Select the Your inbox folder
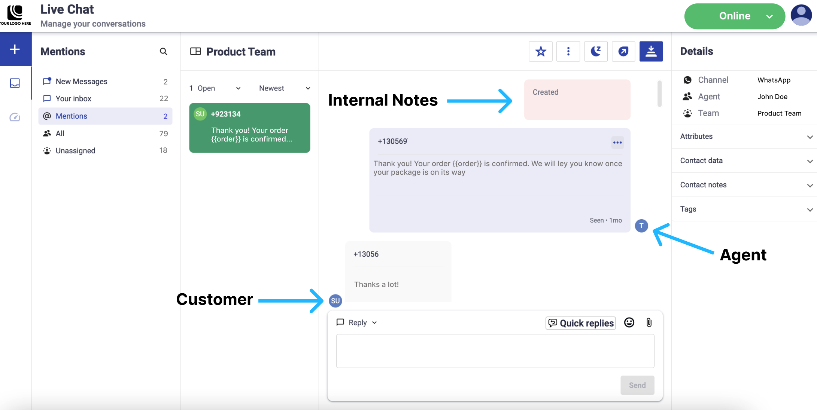The width and height of the screenshot is (817, 410). coord(73,98)
